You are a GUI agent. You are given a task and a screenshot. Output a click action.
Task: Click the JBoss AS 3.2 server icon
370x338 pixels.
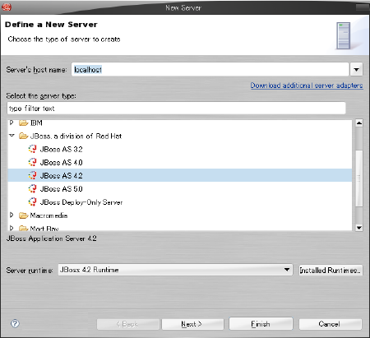tap(32, 149)
